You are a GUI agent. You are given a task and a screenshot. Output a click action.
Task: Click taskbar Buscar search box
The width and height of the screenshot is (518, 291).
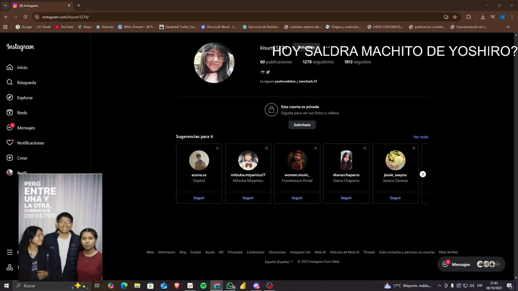coord(51,286)
